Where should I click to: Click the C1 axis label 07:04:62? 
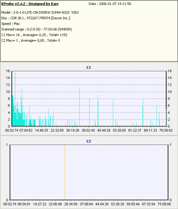click(x=26, y=130)
